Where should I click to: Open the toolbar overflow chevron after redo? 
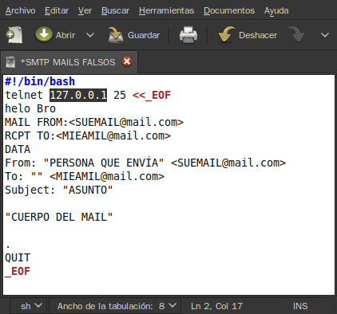pos(325,35)
